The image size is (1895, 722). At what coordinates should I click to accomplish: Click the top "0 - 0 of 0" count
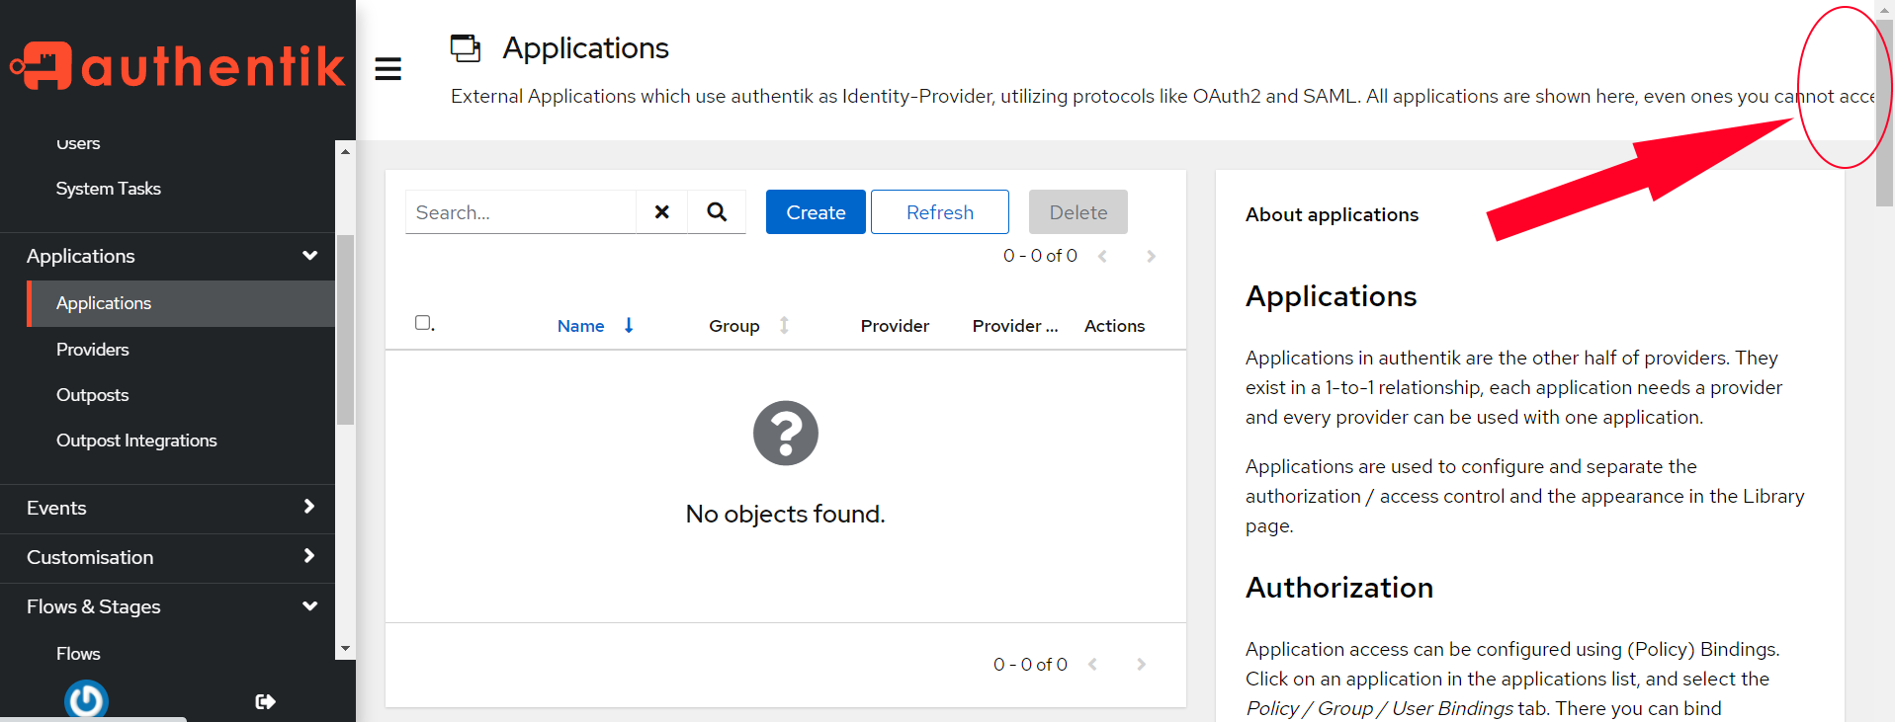coord(1040,256)
